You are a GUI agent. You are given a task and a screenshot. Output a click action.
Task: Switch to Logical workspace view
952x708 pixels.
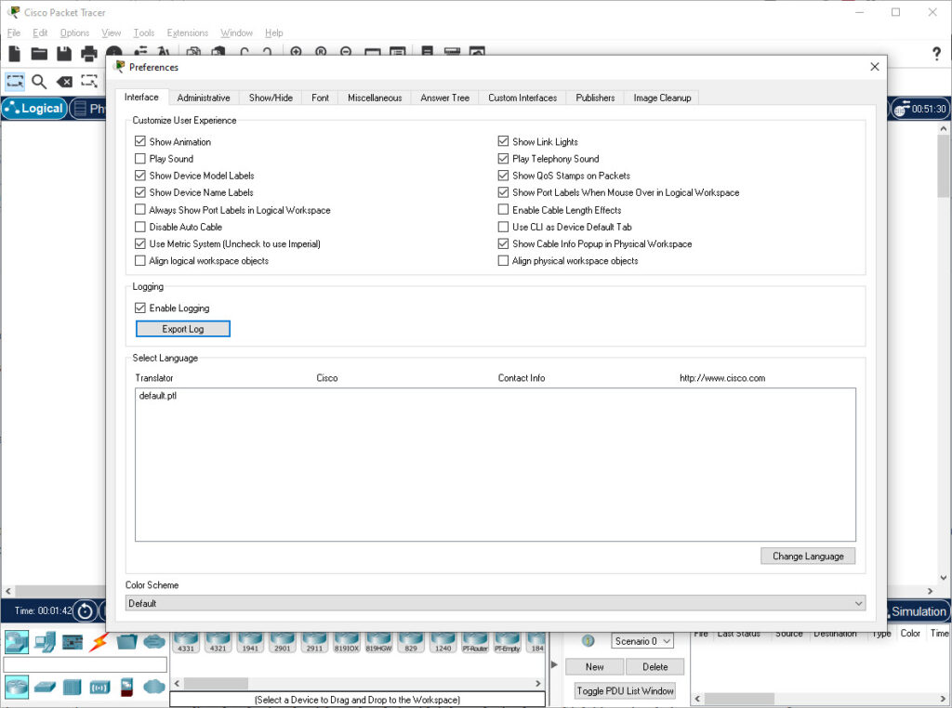(x=34, y=109)
